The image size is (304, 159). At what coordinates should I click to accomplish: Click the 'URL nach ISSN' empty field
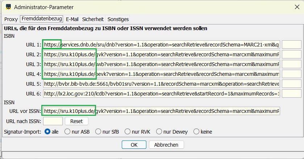pos(53,121)
